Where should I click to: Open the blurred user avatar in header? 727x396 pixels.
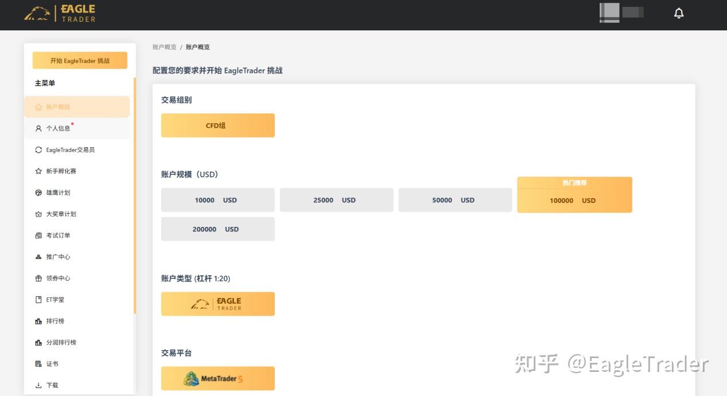tap(609, 13)
